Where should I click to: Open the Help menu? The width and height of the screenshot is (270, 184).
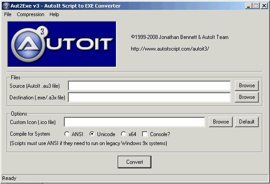pyautogui.click(x=54, y=14)
